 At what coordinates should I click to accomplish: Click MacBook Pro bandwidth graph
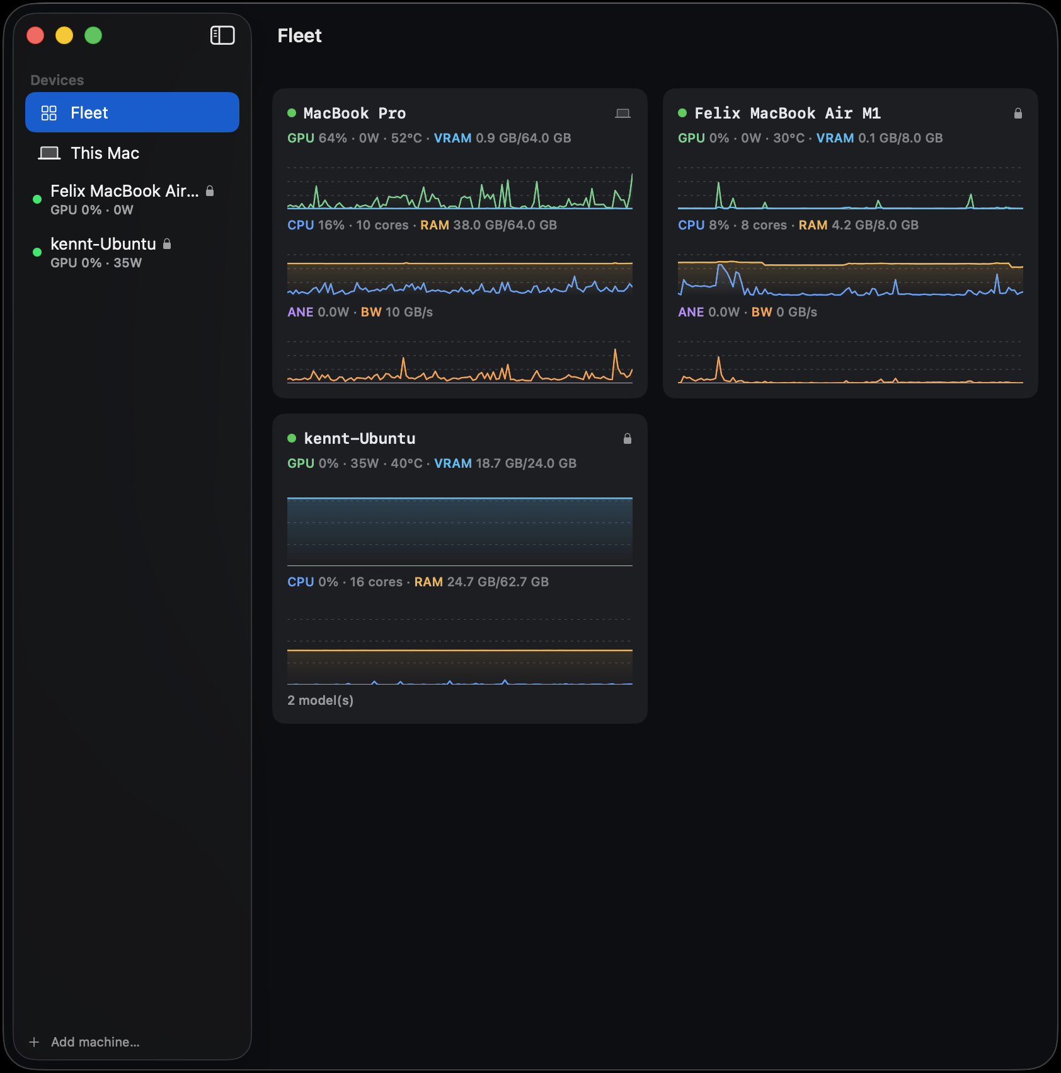(460, 362)
